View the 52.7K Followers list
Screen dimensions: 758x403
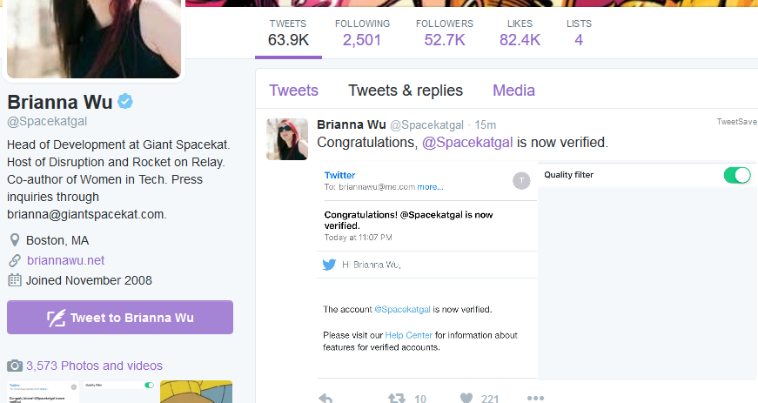tap(445, 33)
